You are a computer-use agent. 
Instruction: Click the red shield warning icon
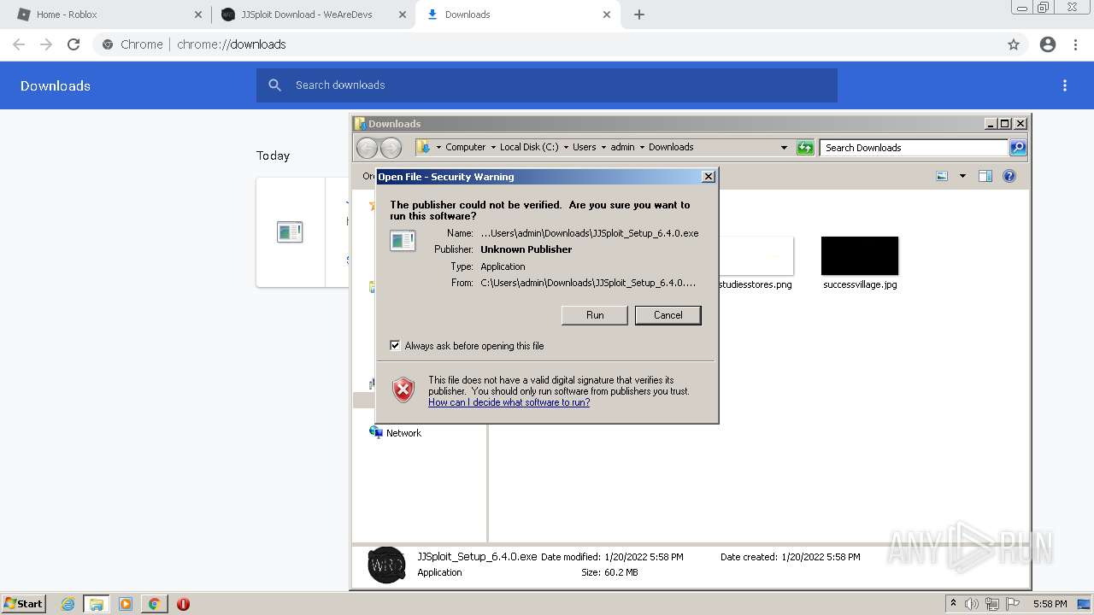coord(403,389)
